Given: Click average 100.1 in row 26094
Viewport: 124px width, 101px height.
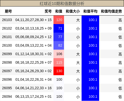Looking at the screenshot, I should pyautogui.click(x=93, y=96).
